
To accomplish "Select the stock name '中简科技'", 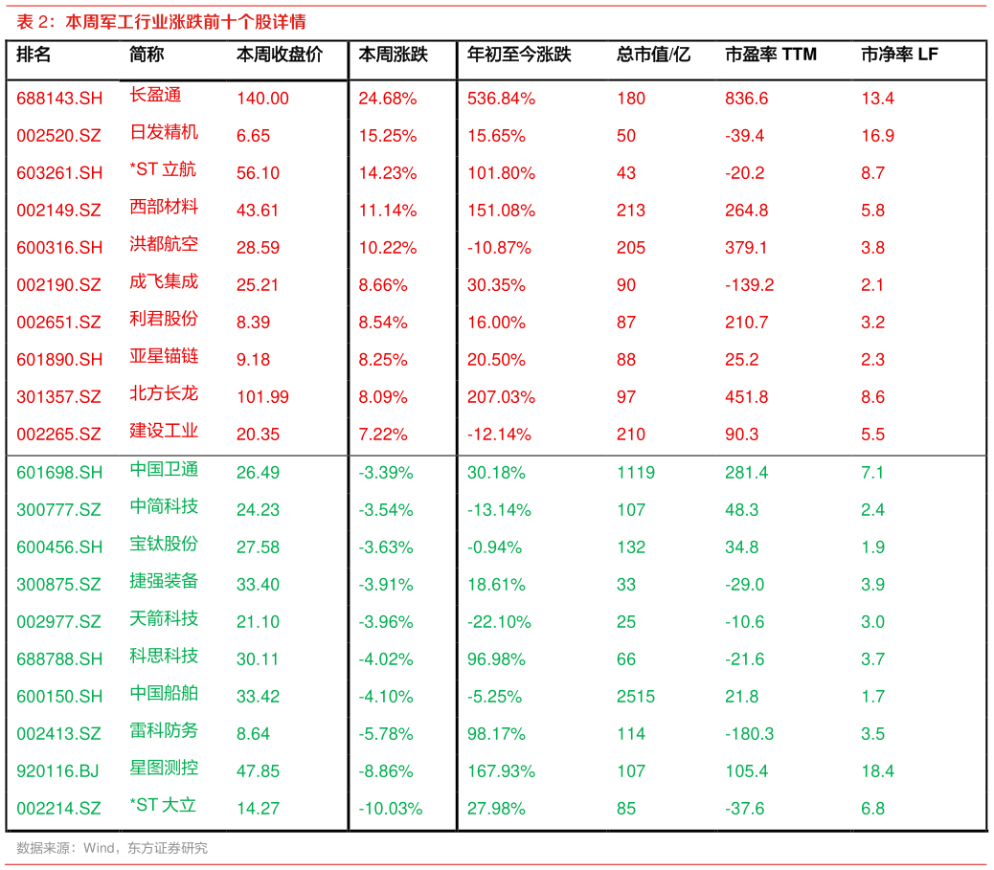I will coord(164,507).
